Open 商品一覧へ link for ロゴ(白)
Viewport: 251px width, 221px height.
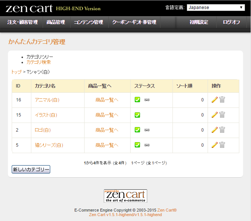107,130
